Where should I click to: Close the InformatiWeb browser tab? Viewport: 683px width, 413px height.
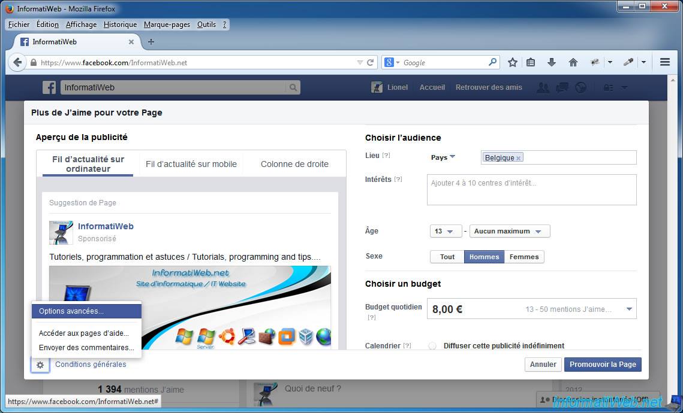click(x=131, y=42)
